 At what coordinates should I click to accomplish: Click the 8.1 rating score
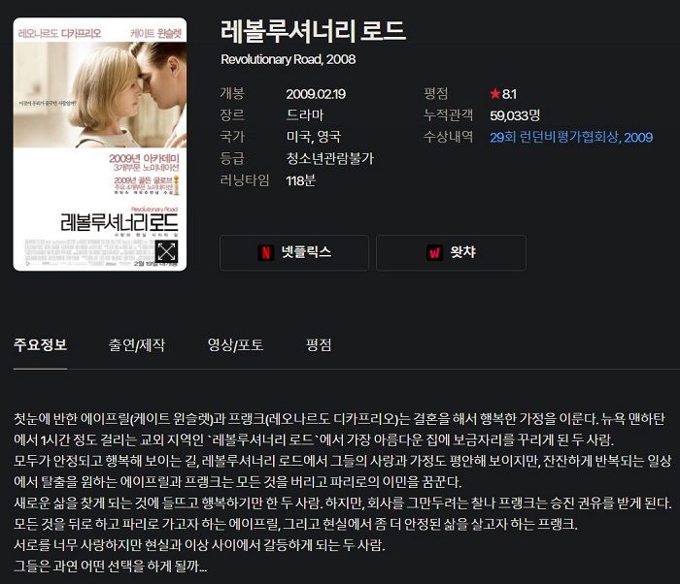click(x=509, y=94)
